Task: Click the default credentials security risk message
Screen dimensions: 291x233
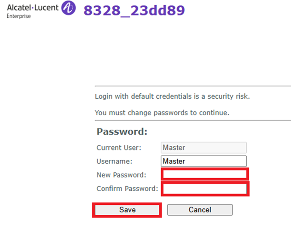Action: [172, 96]
